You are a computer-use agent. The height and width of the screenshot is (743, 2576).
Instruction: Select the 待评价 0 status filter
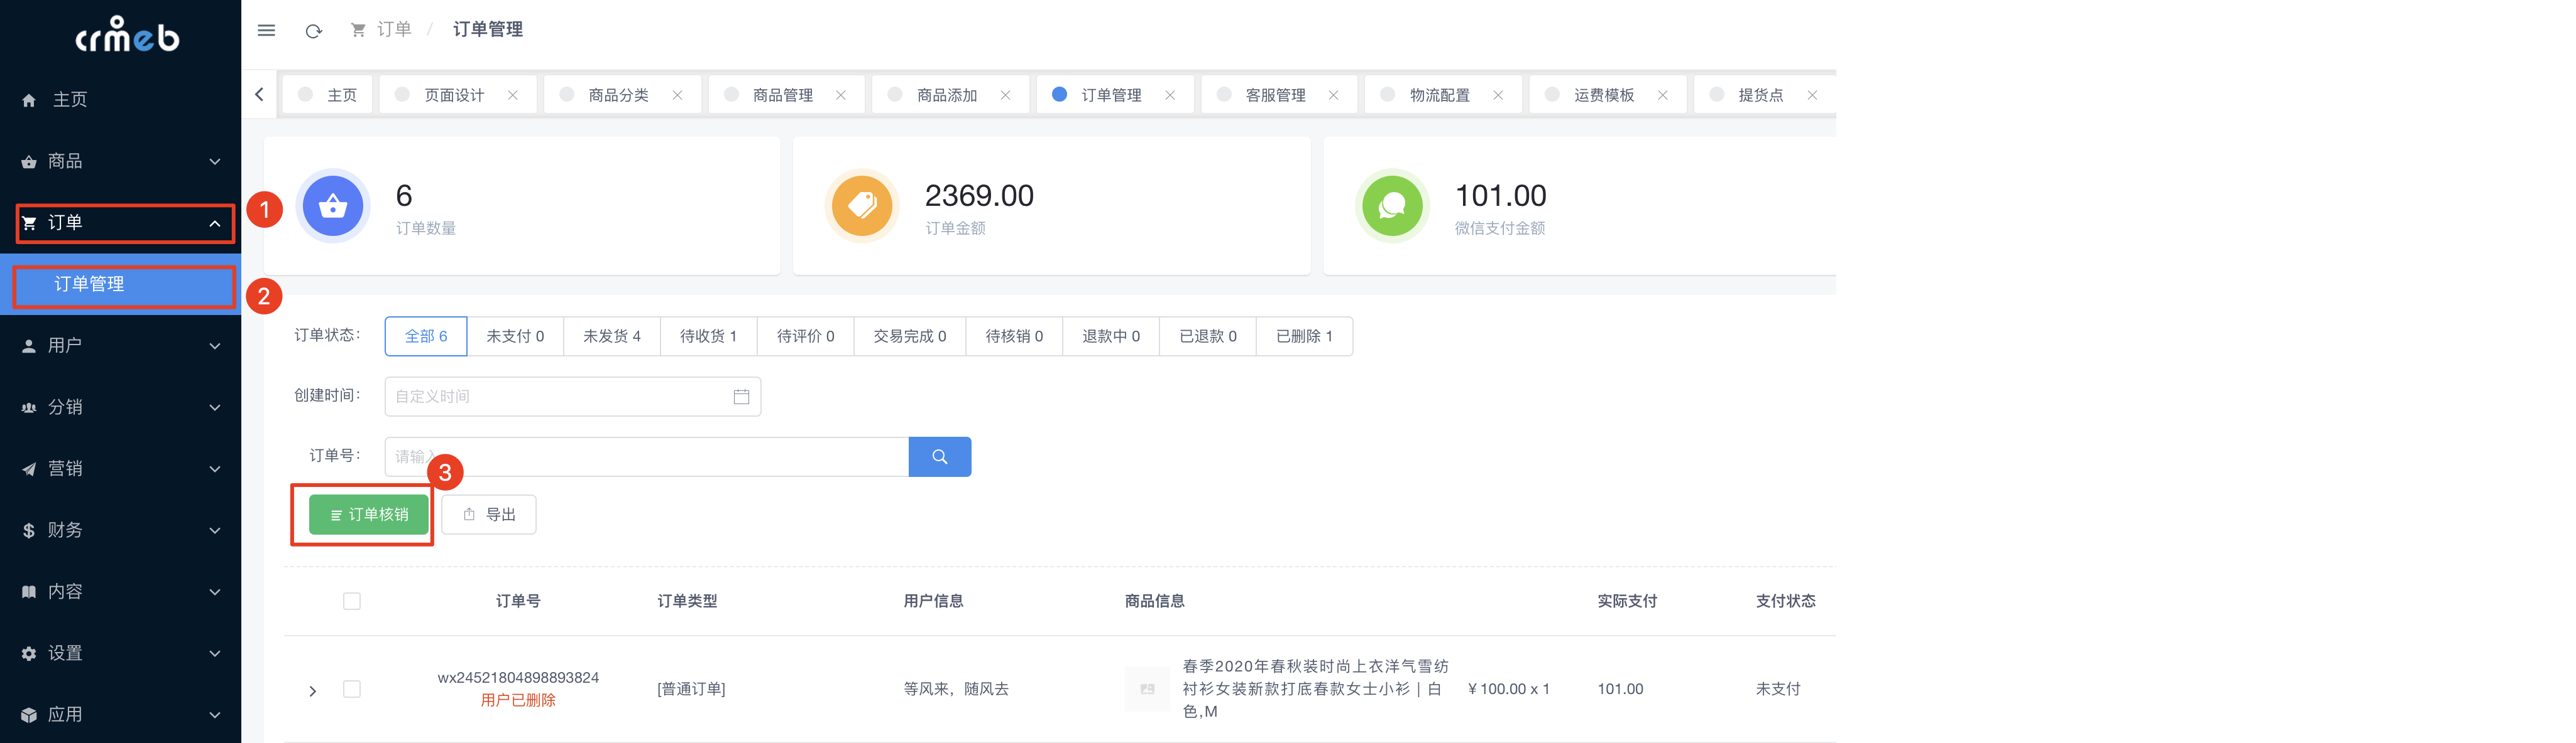(806, 336)
